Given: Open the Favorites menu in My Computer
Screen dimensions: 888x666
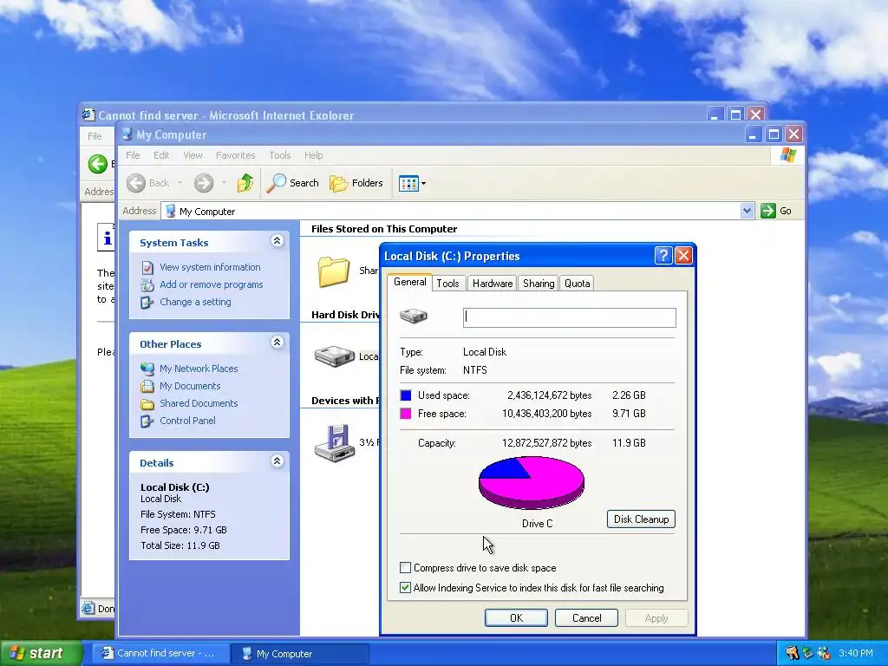Looking at the screenshot, I should [235, 155].
